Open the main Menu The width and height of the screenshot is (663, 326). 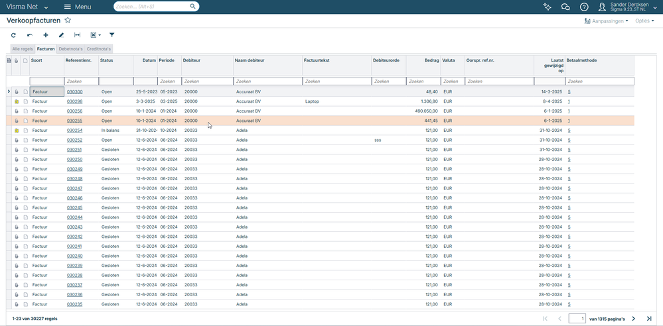(x=78, y=7)
